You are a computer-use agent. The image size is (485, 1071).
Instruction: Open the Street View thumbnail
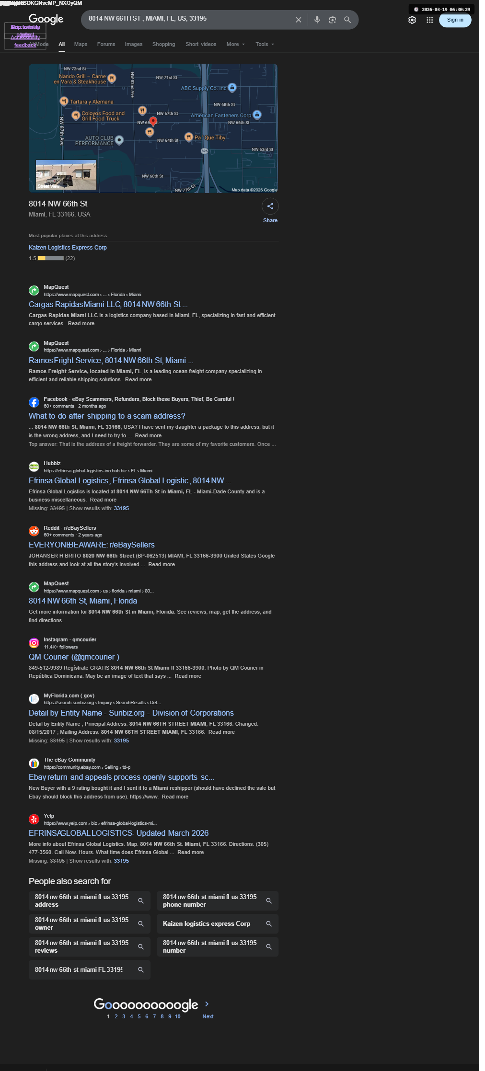point(66,175)
